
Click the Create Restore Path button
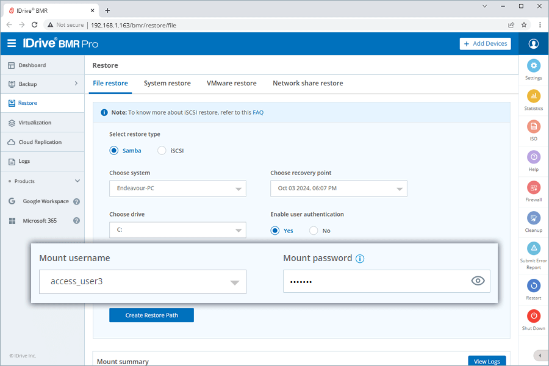point(151,315)
